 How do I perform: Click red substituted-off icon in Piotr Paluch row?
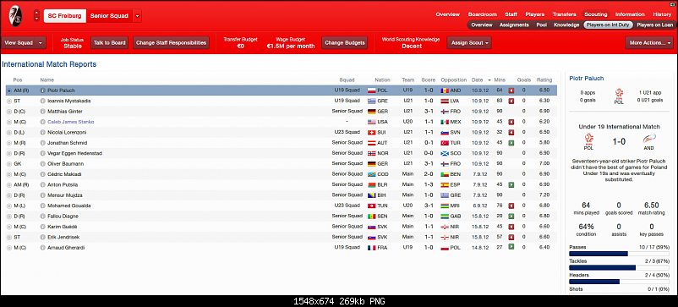click(511, 90)
